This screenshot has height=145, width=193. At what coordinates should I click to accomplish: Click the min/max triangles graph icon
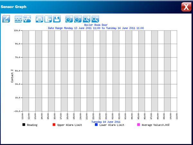(x=27, y=19)
